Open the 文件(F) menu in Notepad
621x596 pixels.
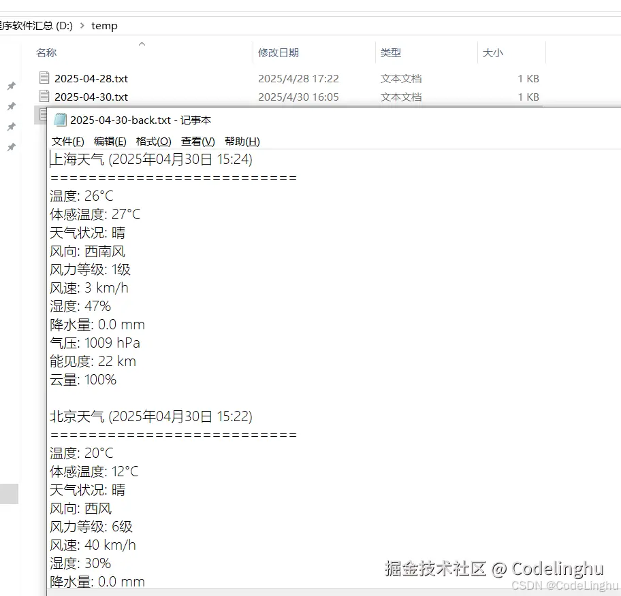[66, 141]
